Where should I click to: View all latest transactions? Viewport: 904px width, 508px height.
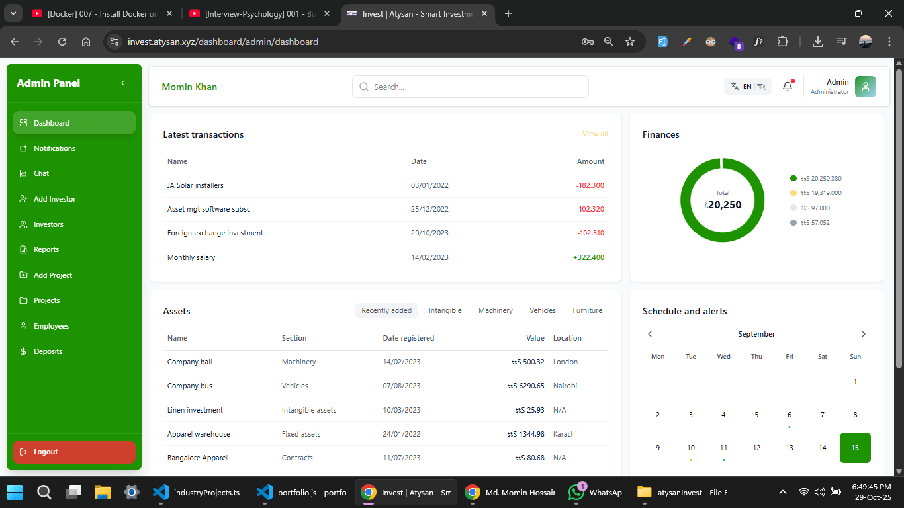point(594,134)
